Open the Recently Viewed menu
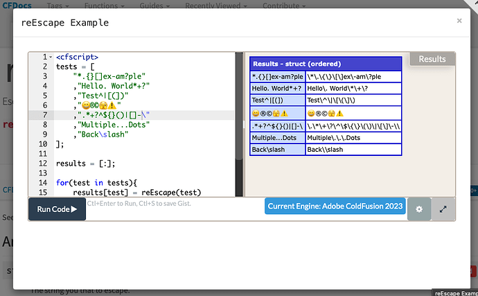The height and width of the screenshot is (296, 478). coord(216,5)
